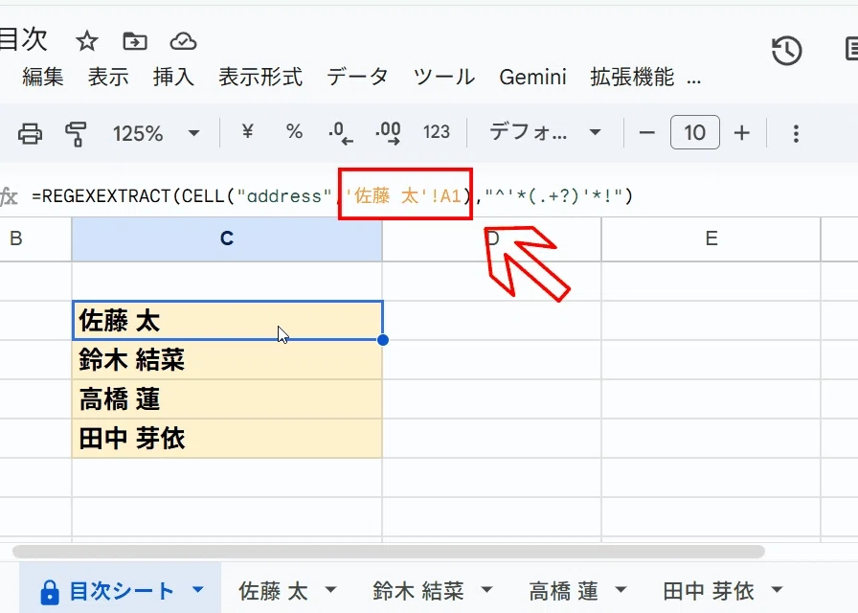Viewport: 858px width, 613px height.
Task: Open the 目次シート tab dropdown arrow
Action: click(198, 590)
